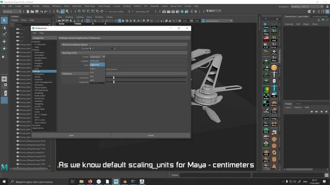Toggle the viewport grid display icon

tap(88, 21)
